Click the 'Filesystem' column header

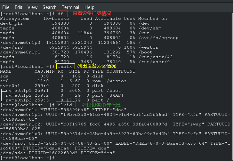tap(14, 19)
